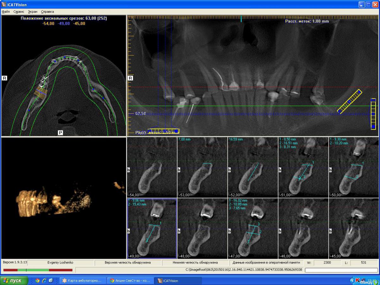Select the -47,00 cross-section slice

click(x=253, y=229)
